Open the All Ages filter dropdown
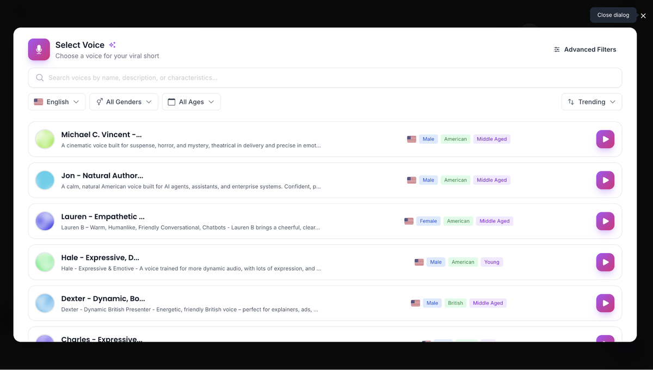The image size is (653, 370). click(x=191, y=102)
